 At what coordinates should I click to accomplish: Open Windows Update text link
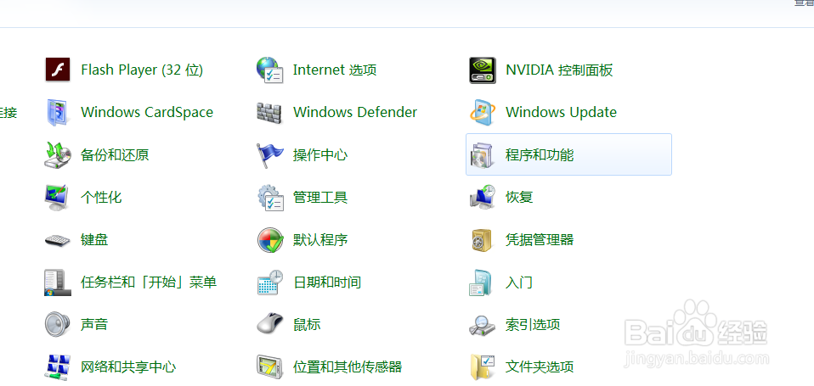coord(561,113)
